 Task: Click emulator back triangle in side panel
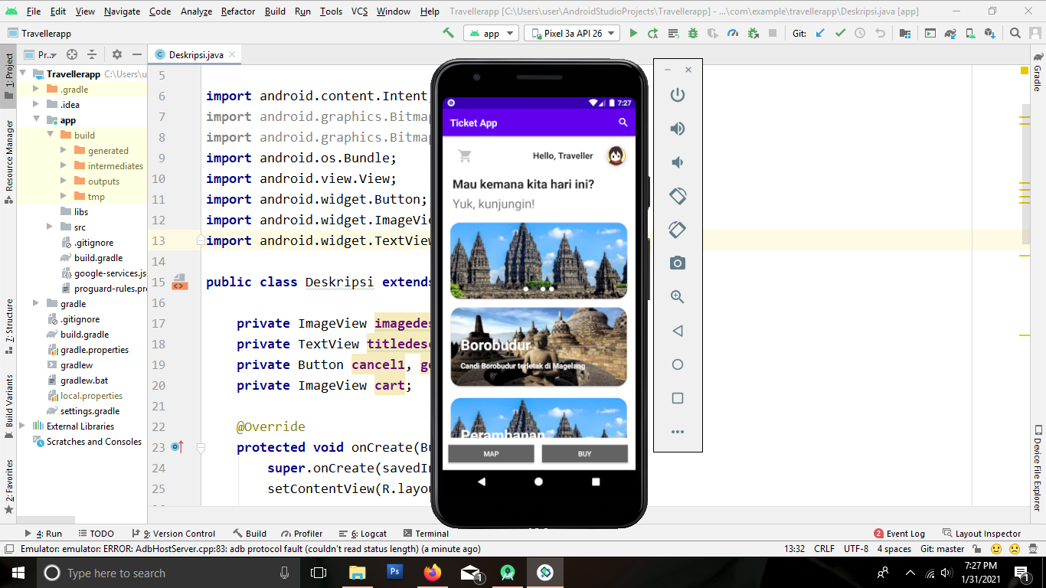pyautogui.click(x=677, y=331)
